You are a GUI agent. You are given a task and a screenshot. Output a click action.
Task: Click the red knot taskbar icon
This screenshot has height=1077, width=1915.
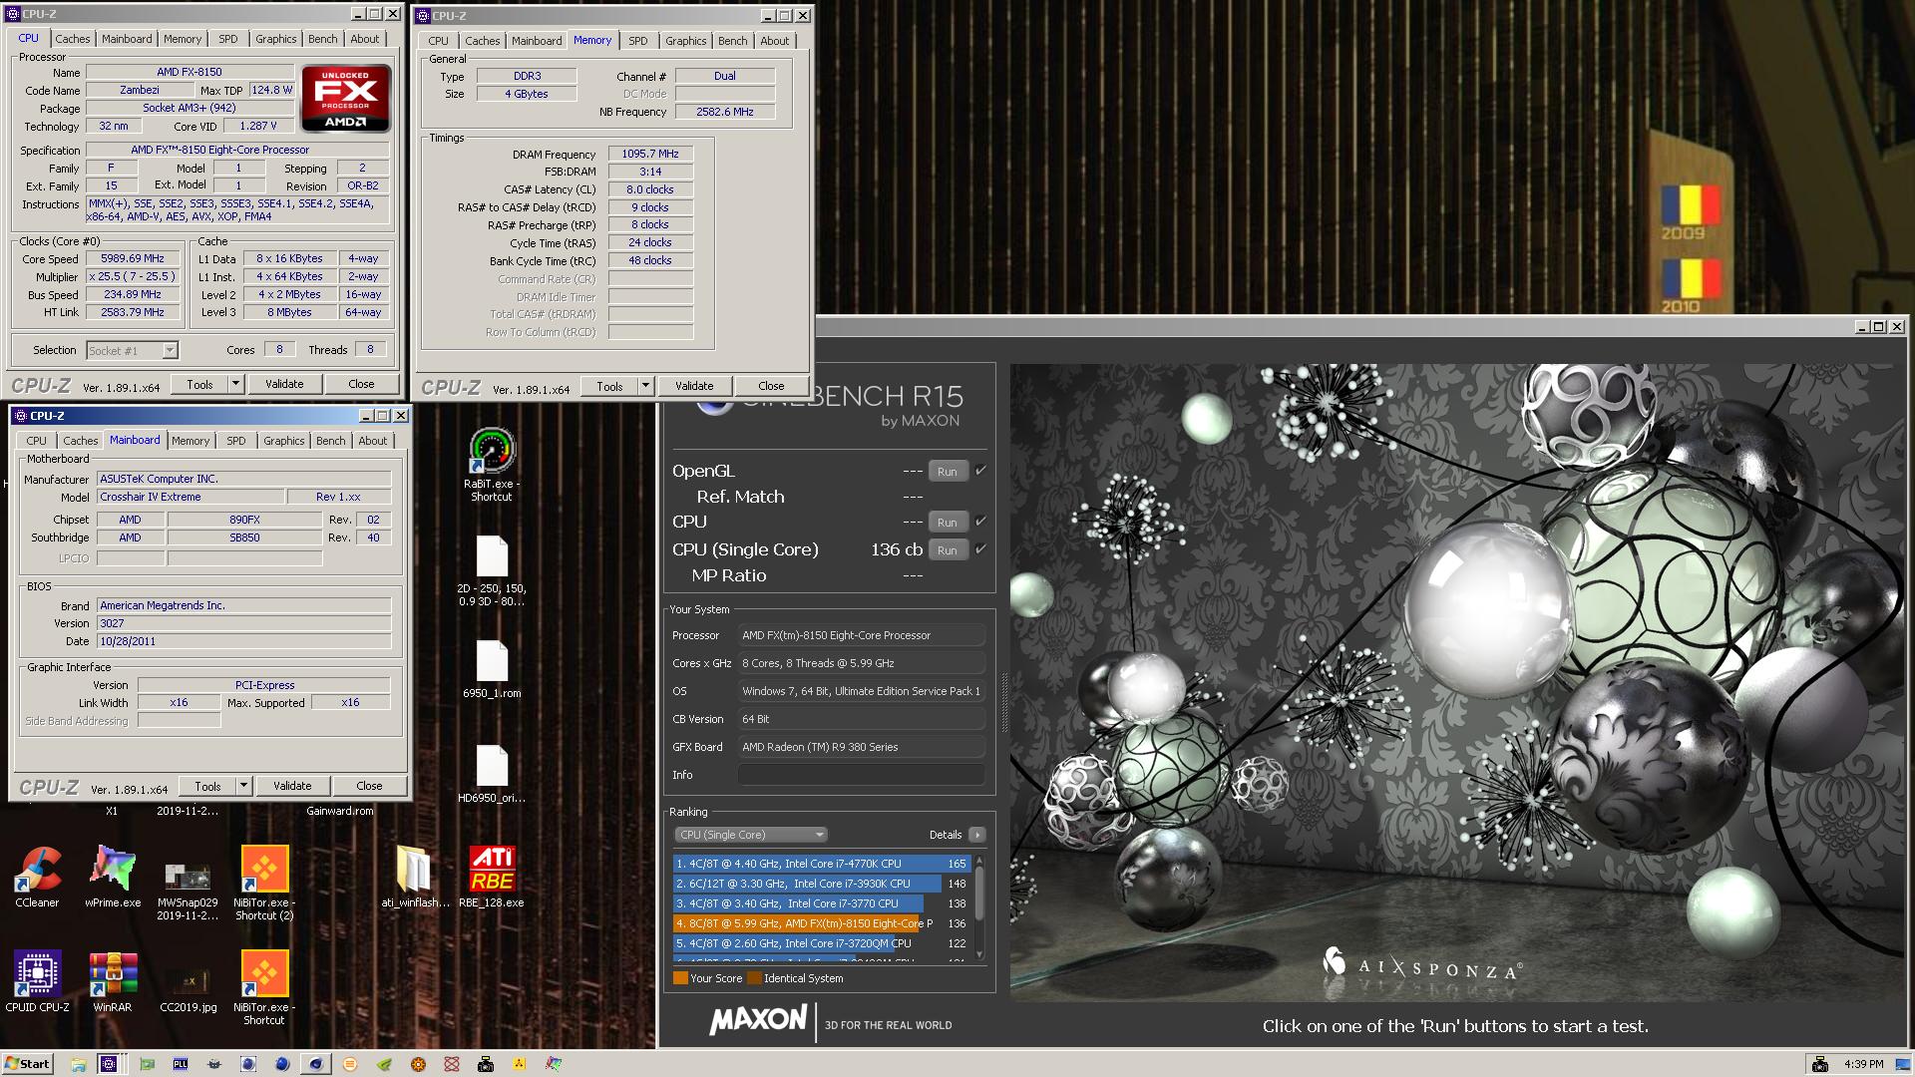point(452,1064)
